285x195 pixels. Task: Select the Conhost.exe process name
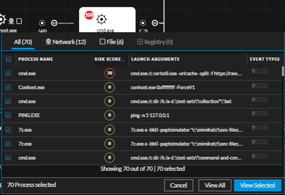[31, 88]
